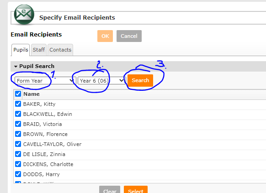Screen dimensions: 266x193
Task: Uncheck BLACKWELL, Edwin checkbox
Action: tap(18, 114)
